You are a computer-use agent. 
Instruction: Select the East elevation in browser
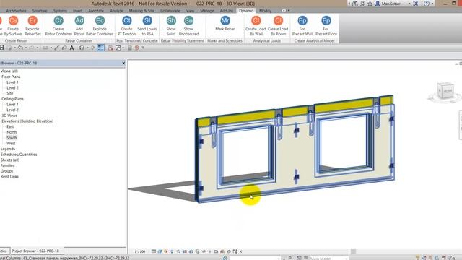point(10,126)
